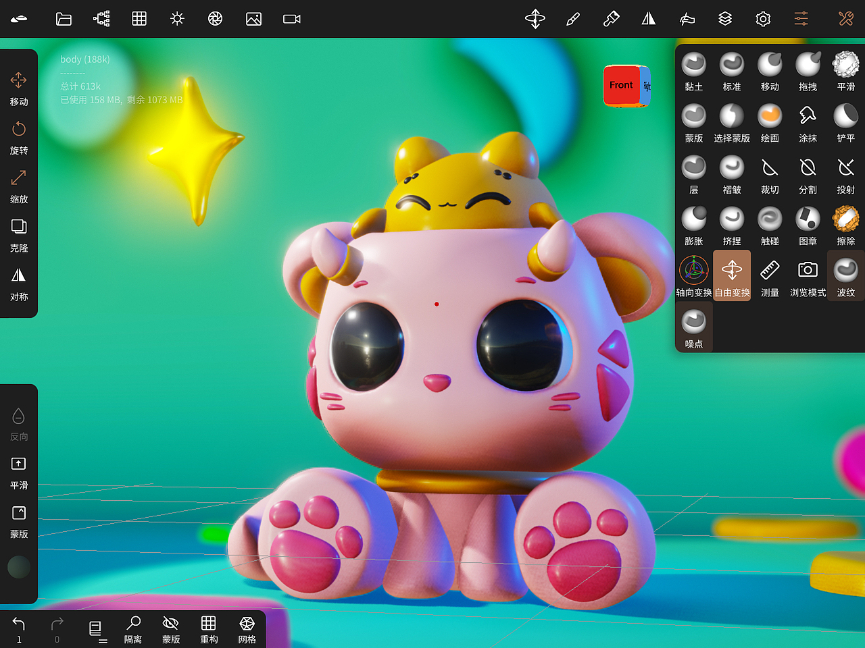The image size is (865, 648).
Task: Open the camera settings menu
Action: [292, 19]
